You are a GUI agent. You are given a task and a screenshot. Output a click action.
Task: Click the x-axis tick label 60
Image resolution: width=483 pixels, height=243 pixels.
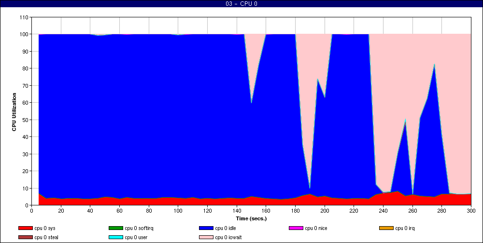pos(119,211)
